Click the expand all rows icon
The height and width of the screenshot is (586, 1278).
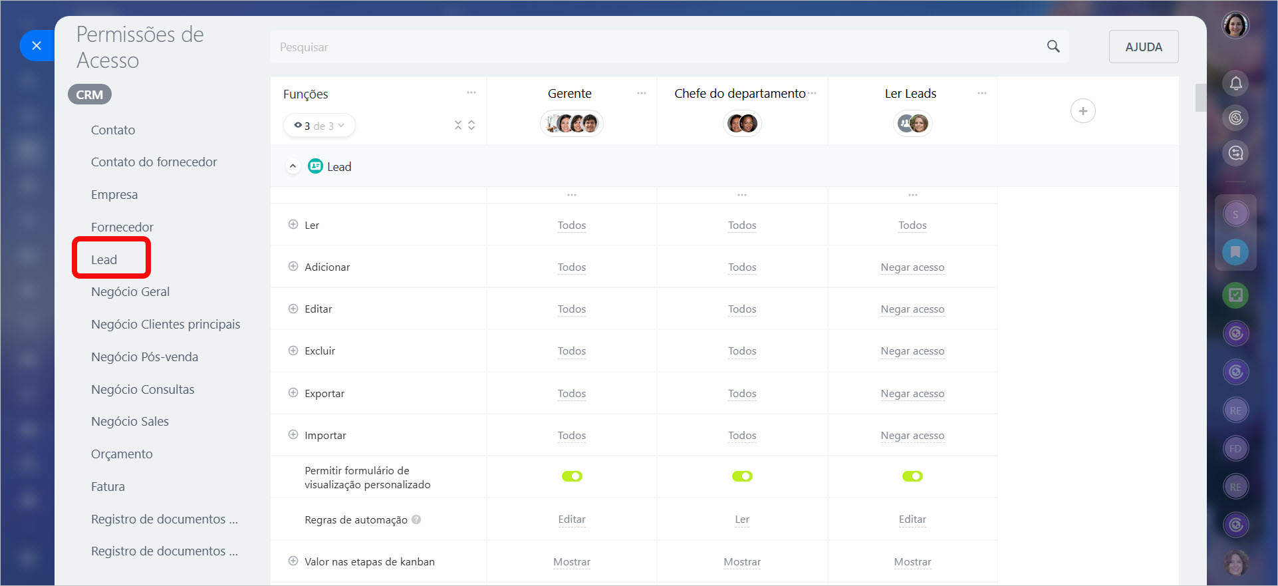pyautogui.click(x=471, y=125)
